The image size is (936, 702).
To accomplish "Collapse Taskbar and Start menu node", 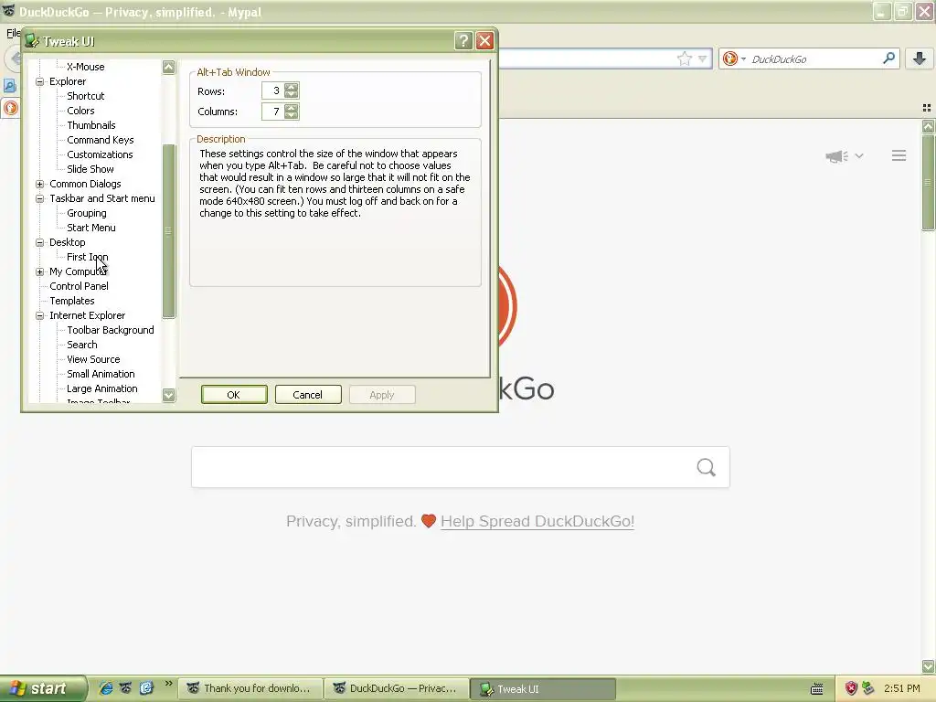I will [40, 198].
